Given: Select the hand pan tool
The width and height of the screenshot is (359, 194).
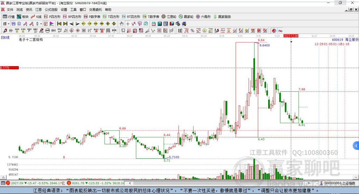Looking at the screenshot, I should coord(121,24).
